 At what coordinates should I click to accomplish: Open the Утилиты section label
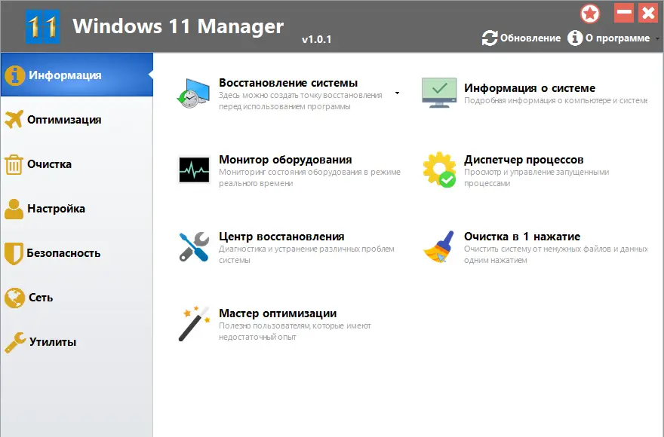[53, 342]
